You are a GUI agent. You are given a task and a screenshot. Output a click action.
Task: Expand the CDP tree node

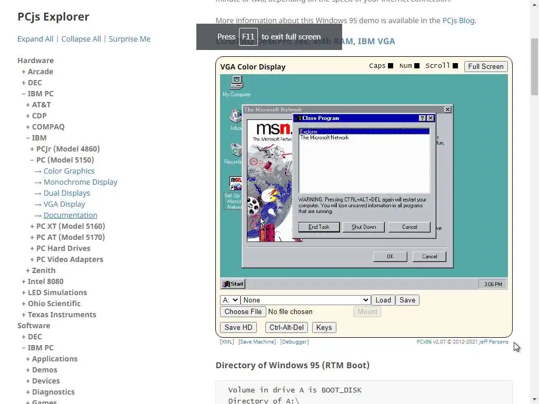(36, 116)
